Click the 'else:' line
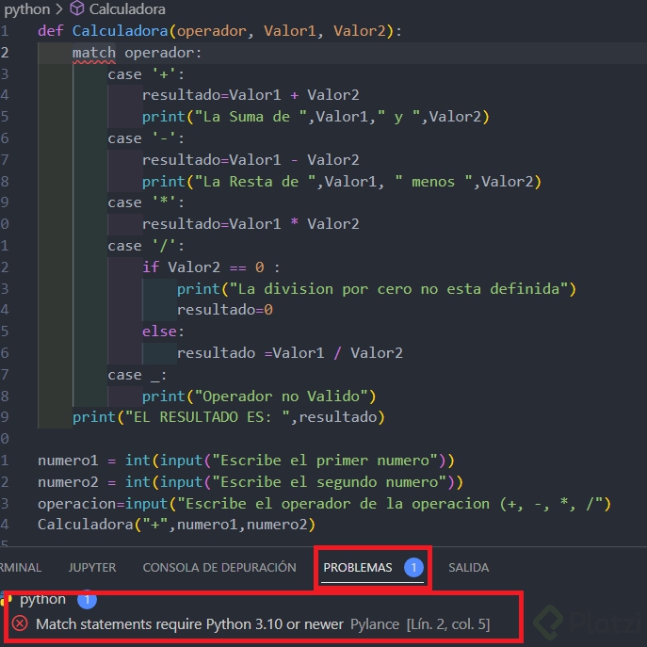The image size is (647, 647). (164, 332)
